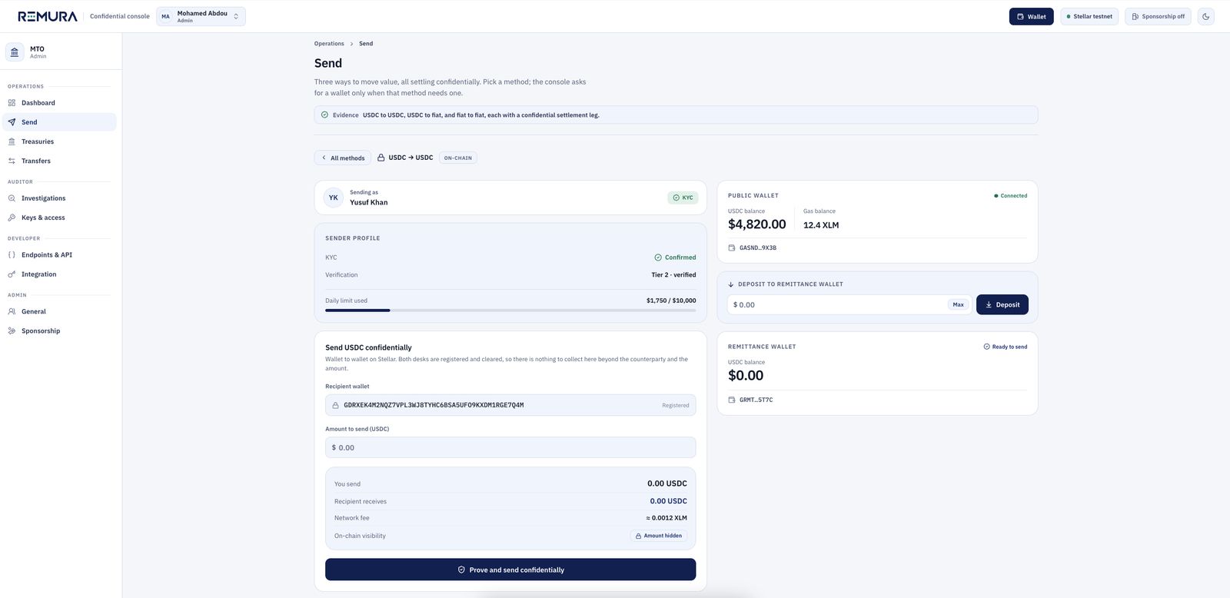Open the Wallet button in header
Viewport: 1230px width, 598px height.
[1031, 16]
